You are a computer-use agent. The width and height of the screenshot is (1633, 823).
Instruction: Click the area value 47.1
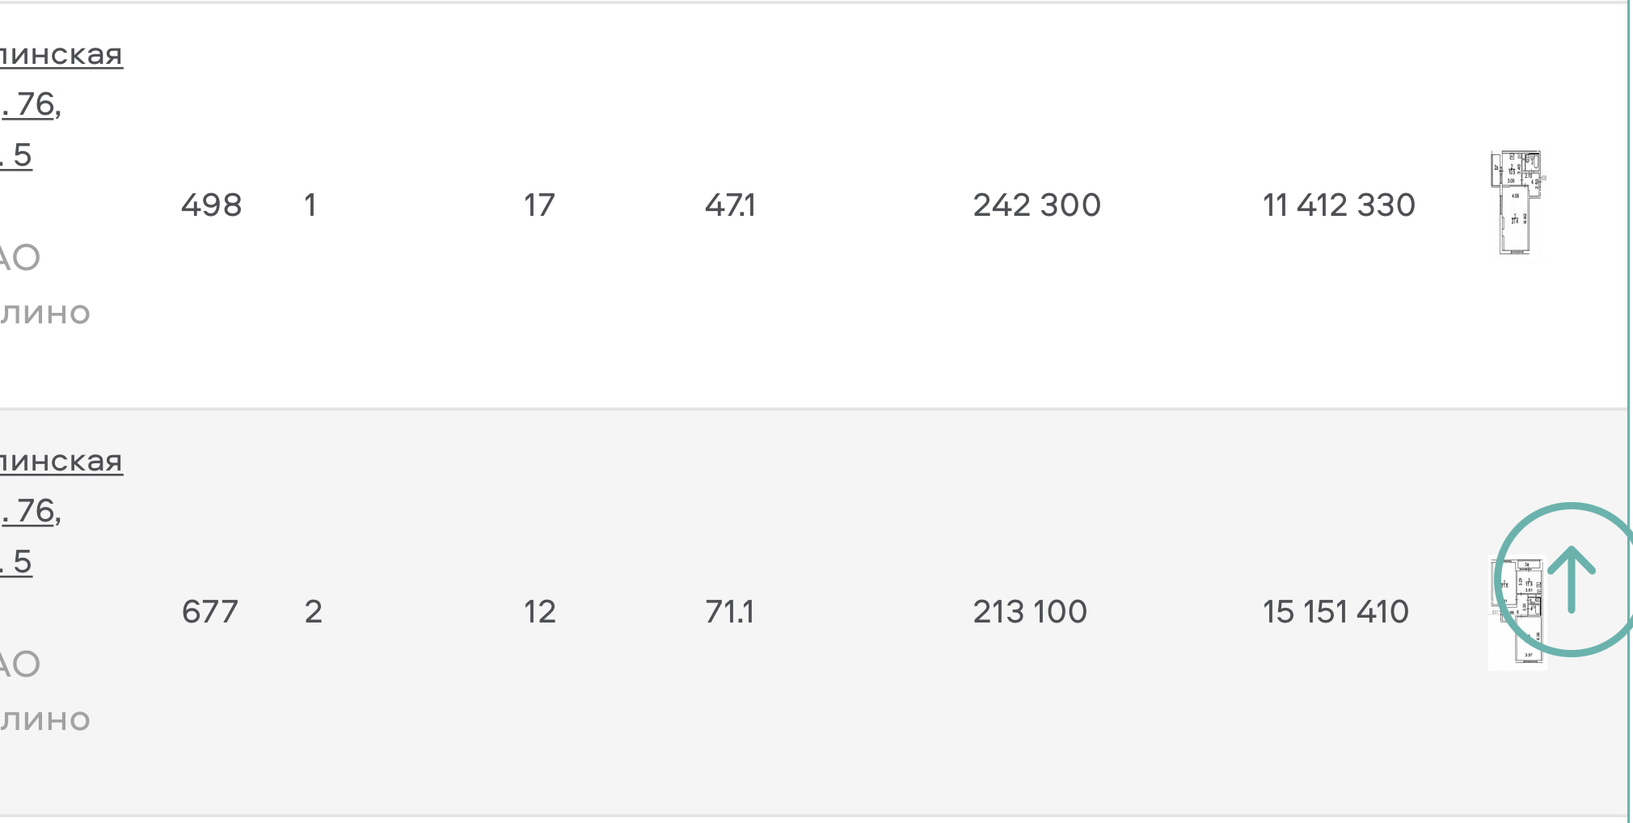click(x=730, y=205)
